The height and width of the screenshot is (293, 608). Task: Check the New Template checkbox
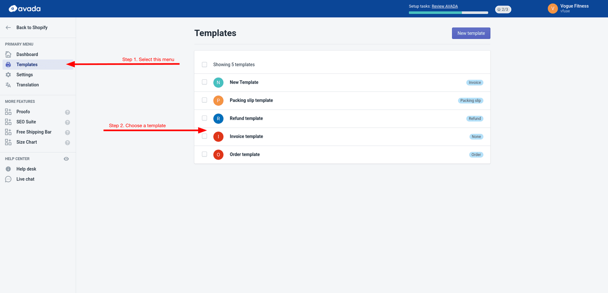point(204,82)
